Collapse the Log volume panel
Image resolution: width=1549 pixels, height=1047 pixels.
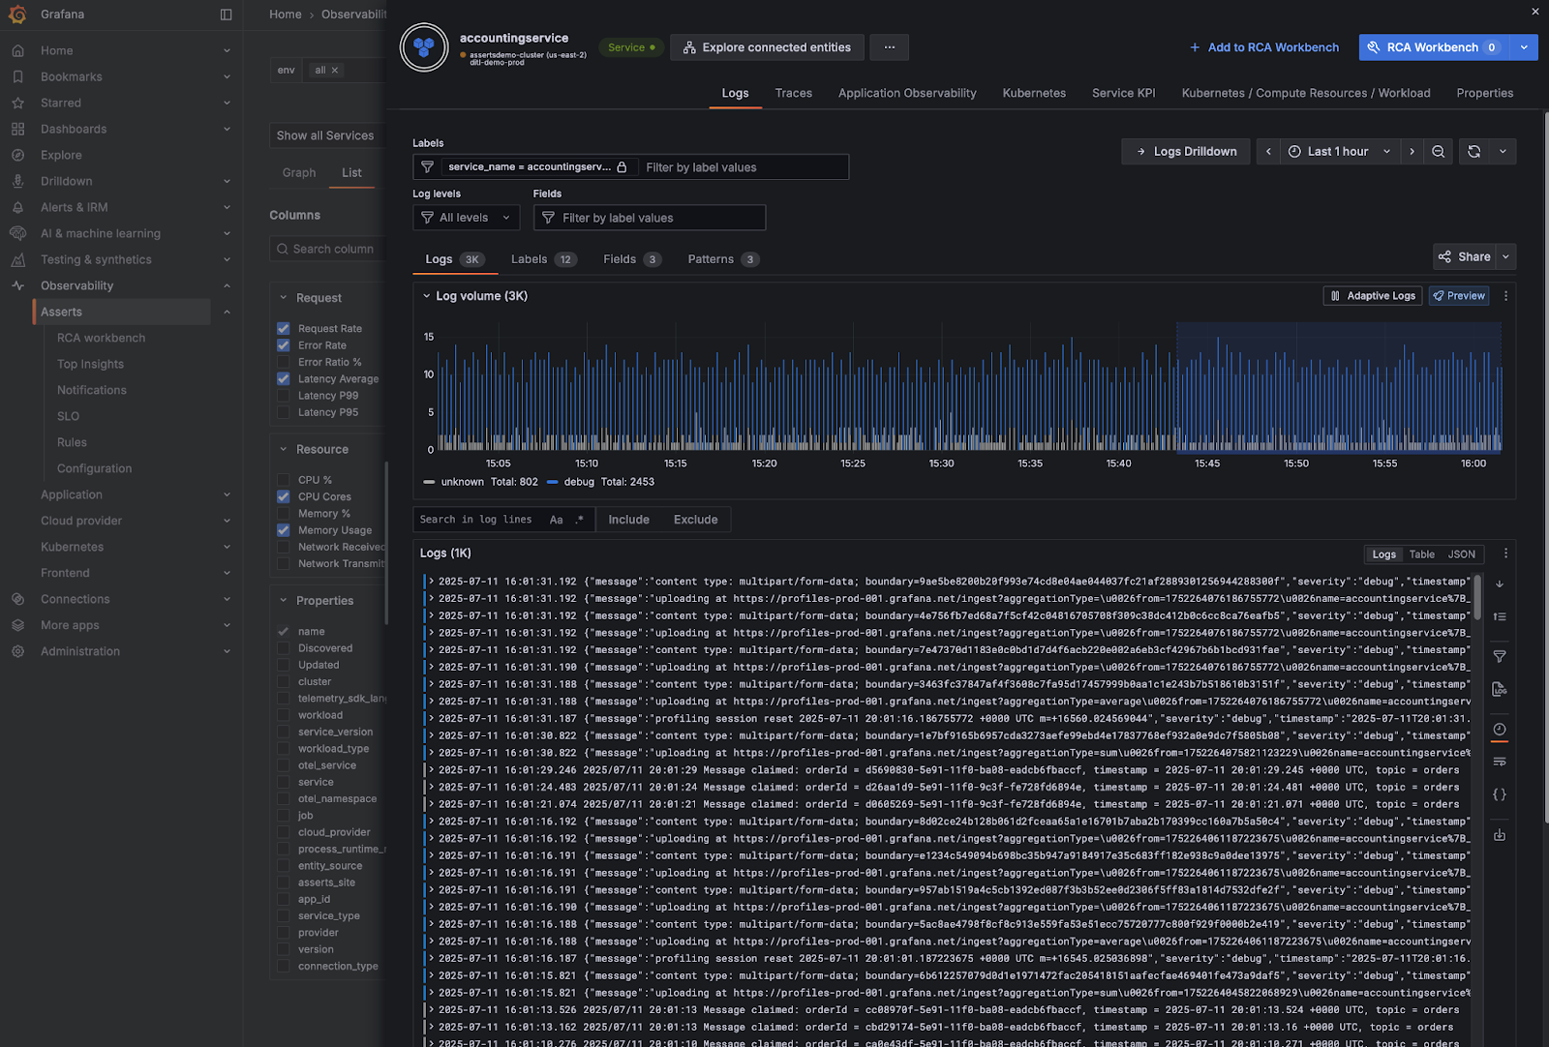tap(426, 296)
